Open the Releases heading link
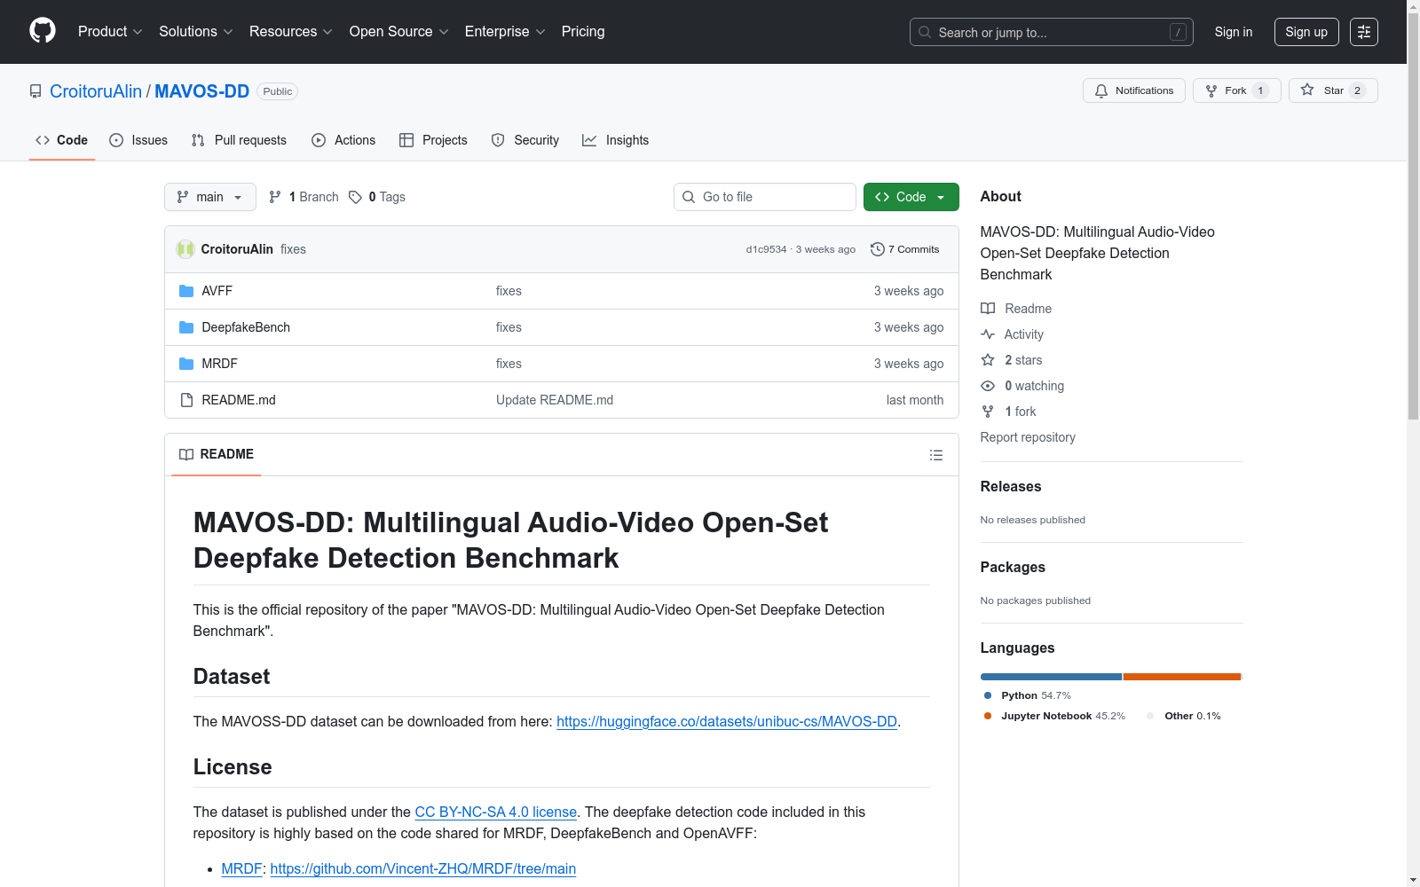Viewport: 1420px width, 887px height. coord(1011,486)
